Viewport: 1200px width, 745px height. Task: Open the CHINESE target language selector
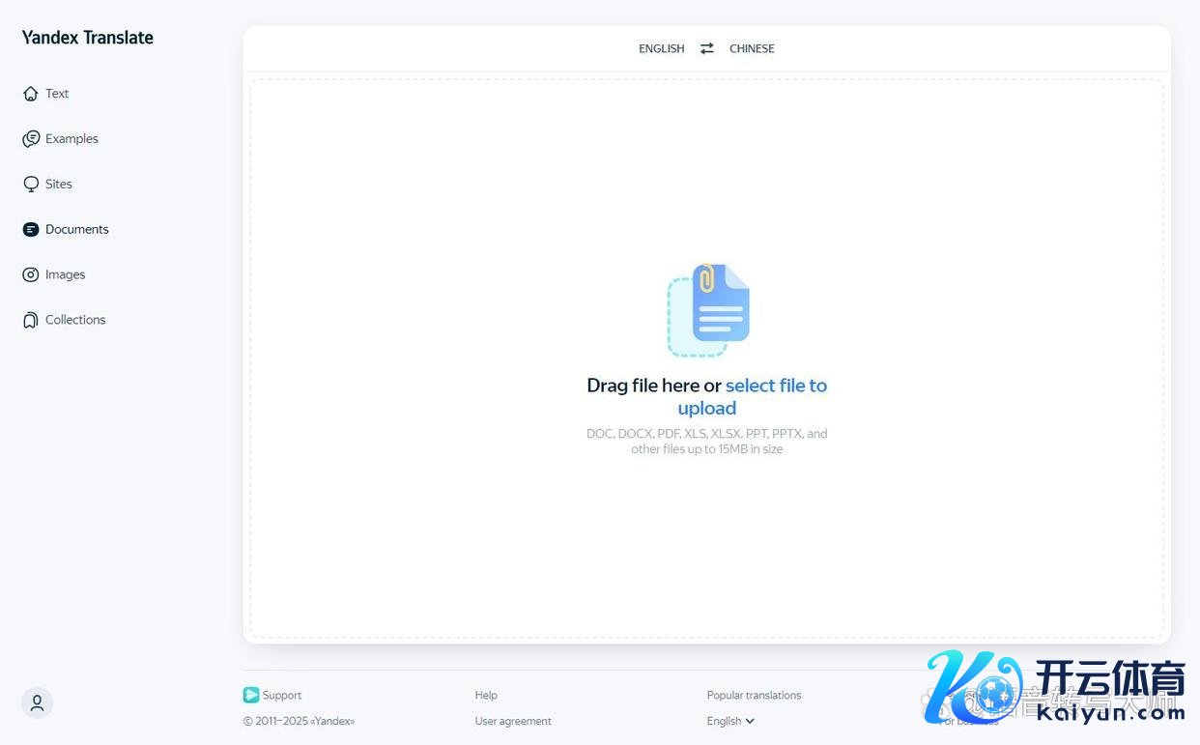coord(752,48)
